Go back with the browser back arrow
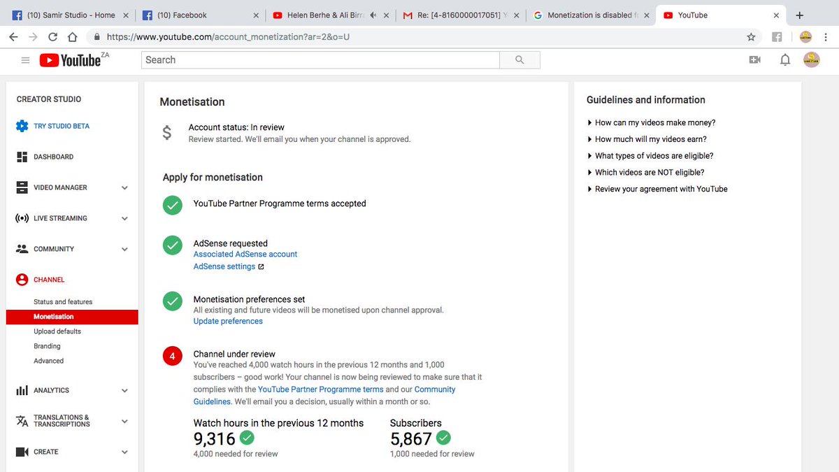 coord(13,37)
